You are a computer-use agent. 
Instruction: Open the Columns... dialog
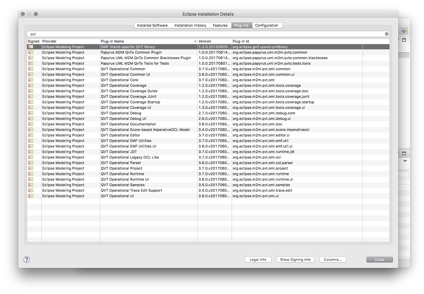click(333, 260)
